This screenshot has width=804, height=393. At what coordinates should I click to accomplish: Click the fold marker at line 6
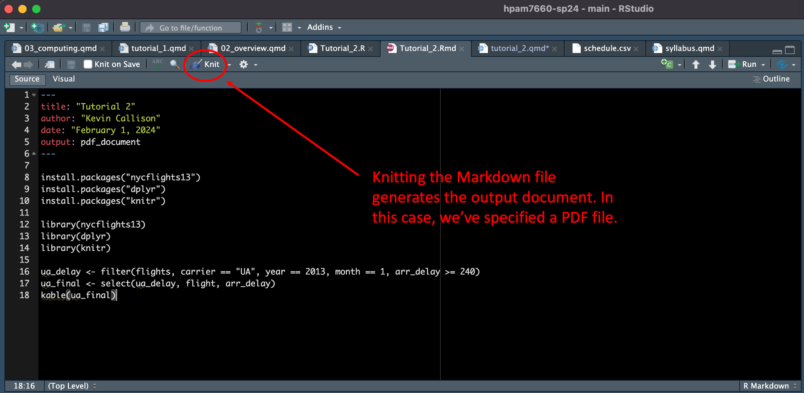(x=34, y=154)
